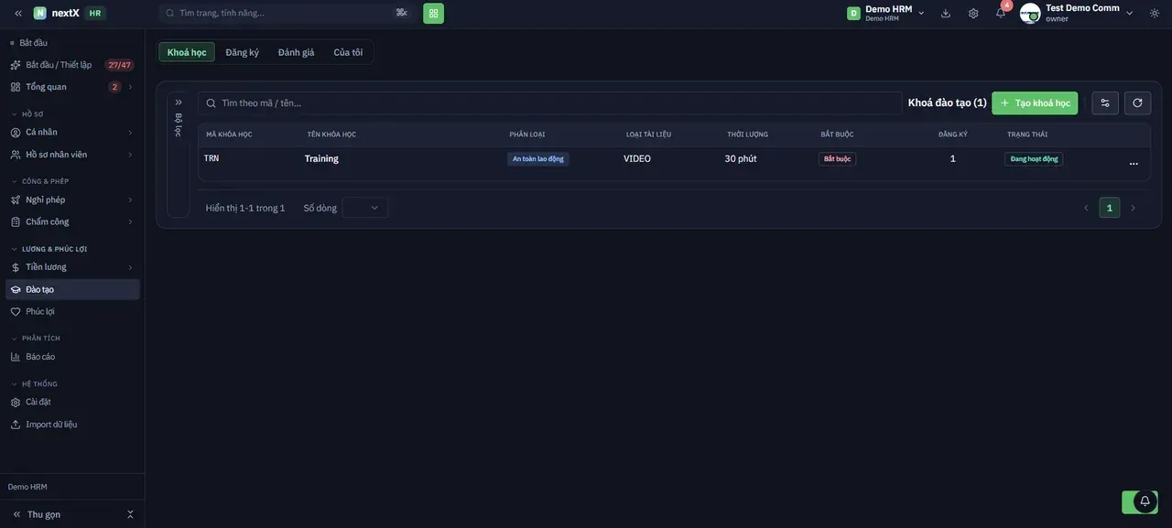Expand Tiền lương submenu
Screen dimensions: 1172x528
click(x=130, y=267)
